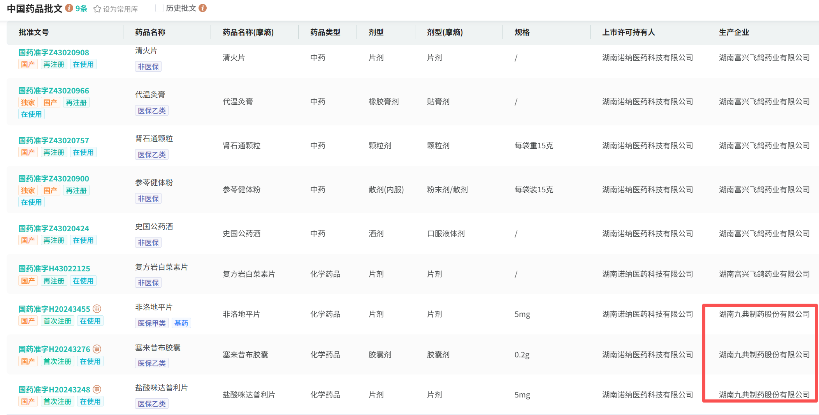
Task: Click 湖南富兴飞鸽药业有限公司 in the 代温灸膏 row
Action: [765, 102]
